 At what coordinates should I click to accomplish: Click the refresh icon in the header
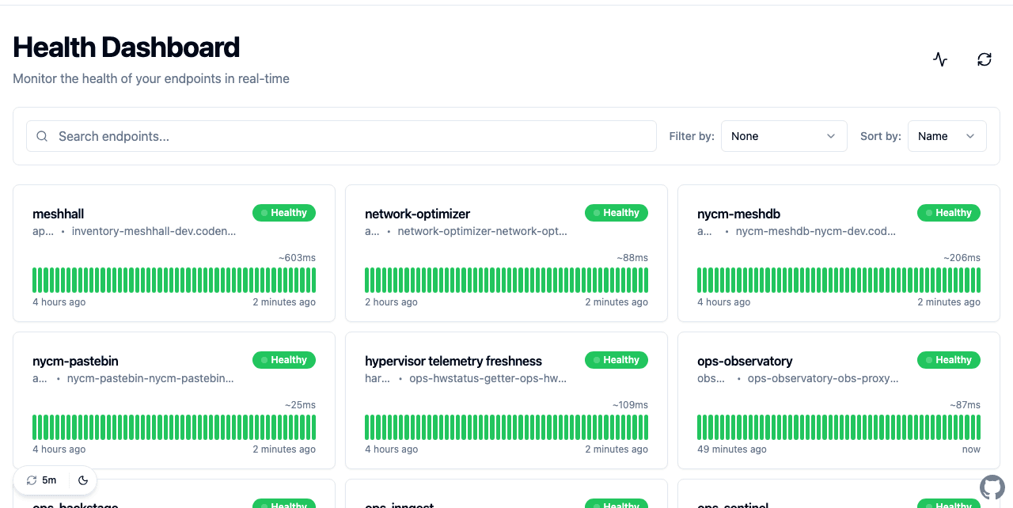(985, 59)
